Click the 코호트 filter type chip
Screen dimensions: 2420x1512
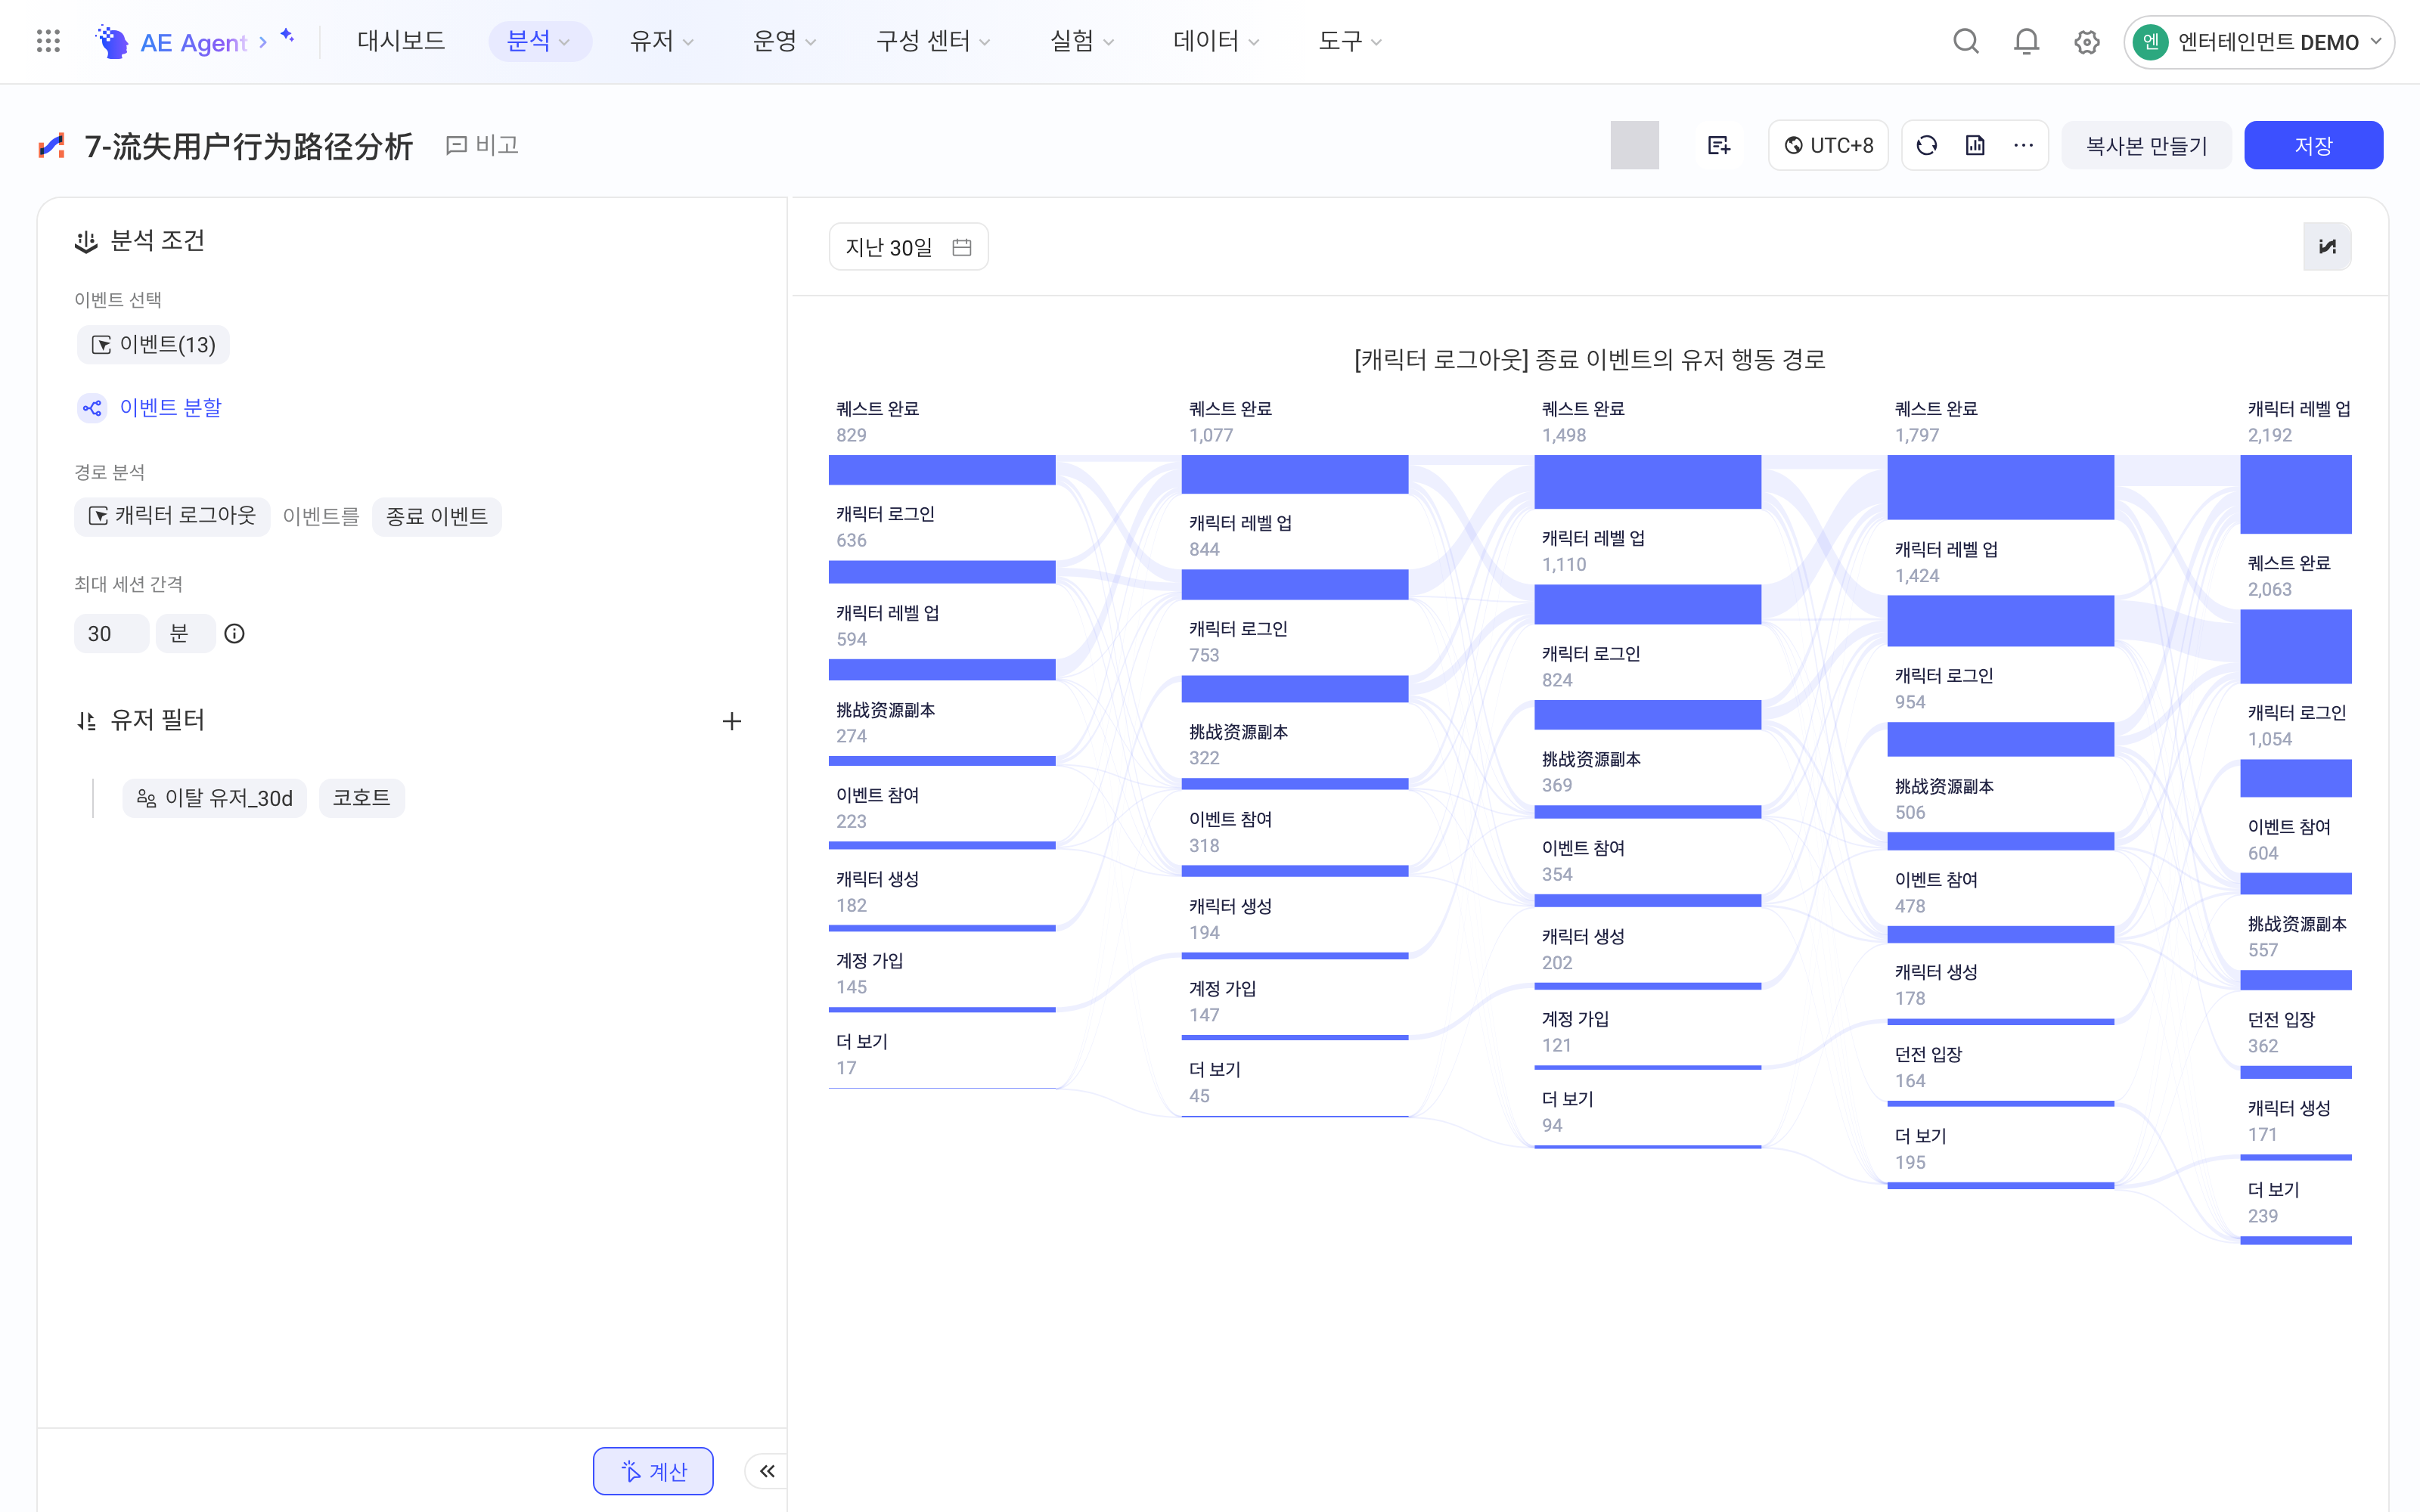362,798
